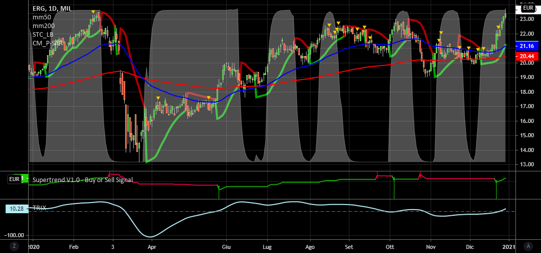The height and width of the screenshot is (253, 541).
Task: Click the yellow triangle marker in early April
Action: pyautogui.click(x=158, y=98)
